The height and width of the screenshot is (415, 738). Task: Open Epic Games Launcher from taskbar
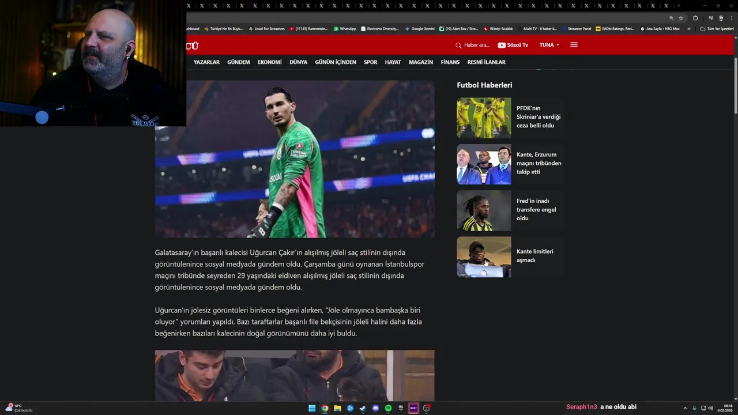[401, 408]
